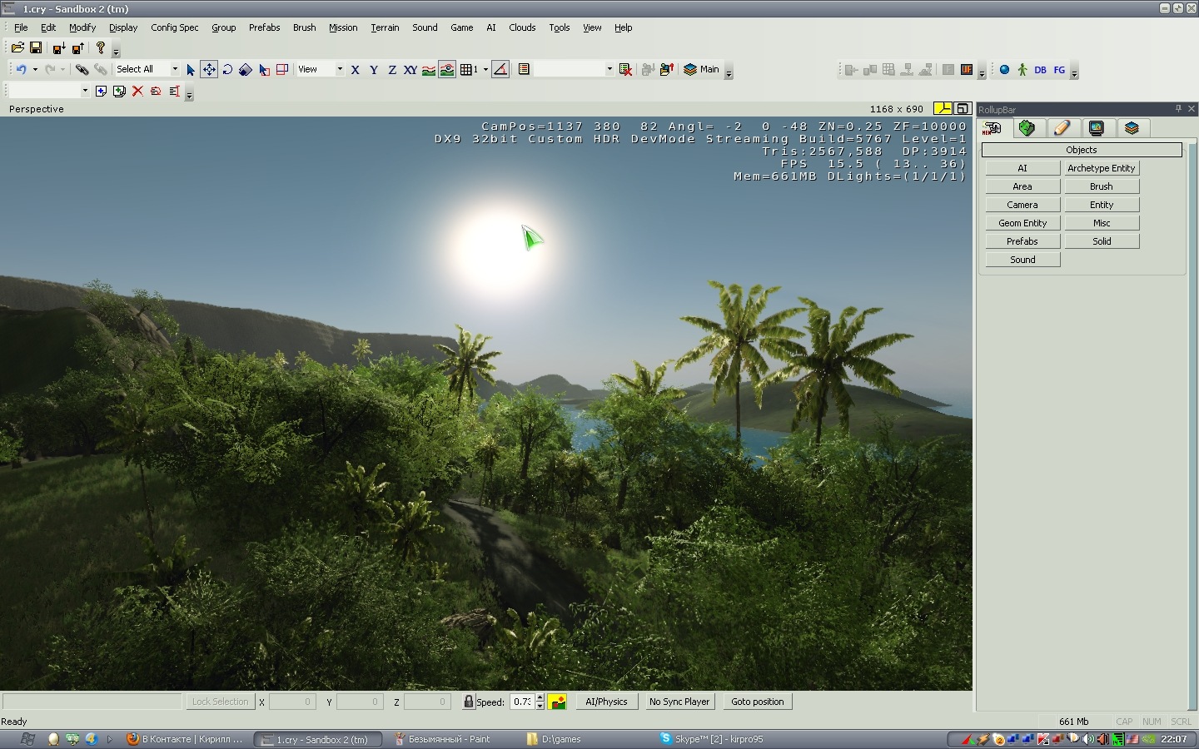The image size is (1199, 749).
Task: Click the red X delete selection icon
Action: 137,92
